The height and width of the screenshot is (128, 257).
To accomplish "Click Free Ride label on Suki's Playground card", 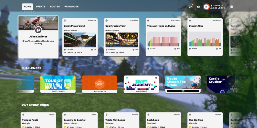I will (x=92, y=21).
